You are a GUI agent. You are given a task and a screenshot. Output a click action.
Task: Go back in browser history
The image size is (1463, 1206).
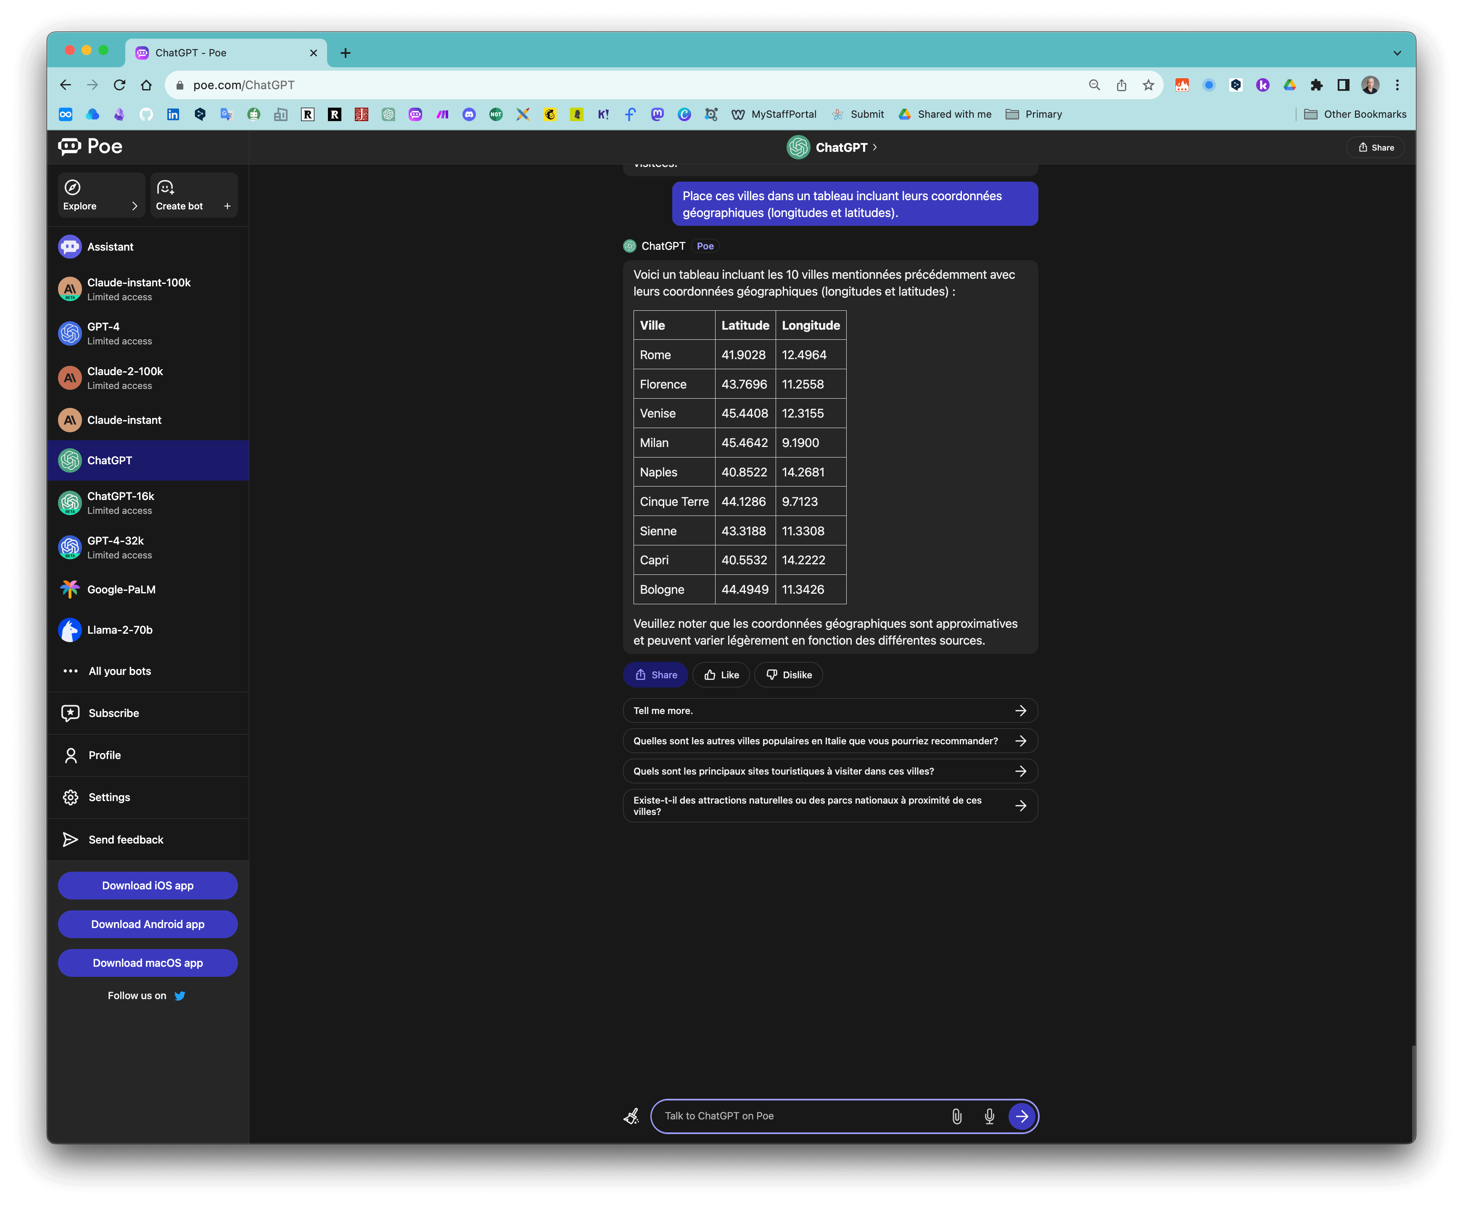click(x=65, y=85)
